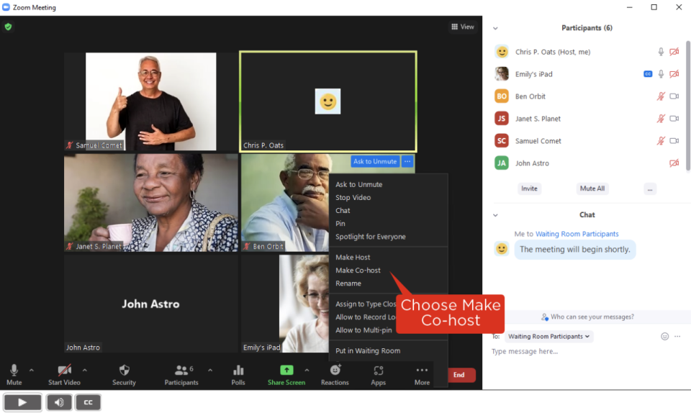Image resolution: width=691 pixels, height=413 pixels.
Task: Click the green encryption shield icon
Action: [x=9, y=27]
